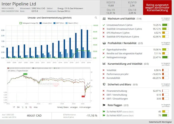Open the chart magnifier search icon
Viewport: 174px width, 124px height.
pyautogui.click(x=96, y=18)
